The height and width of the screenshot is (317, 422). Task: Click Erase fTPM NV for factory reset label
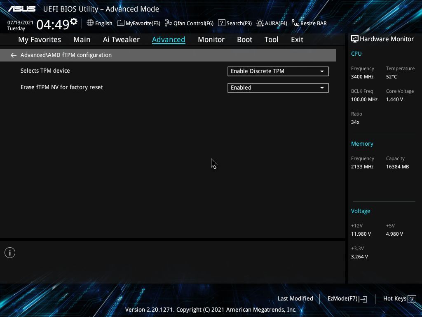click(x=62, y=88)
